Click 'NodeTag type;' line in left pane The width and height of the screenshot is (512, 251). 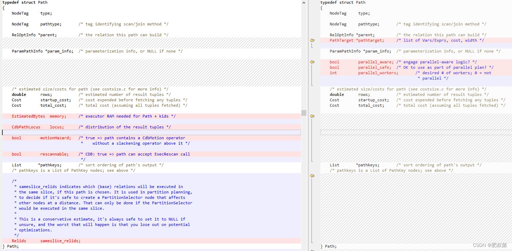[32, 13]
